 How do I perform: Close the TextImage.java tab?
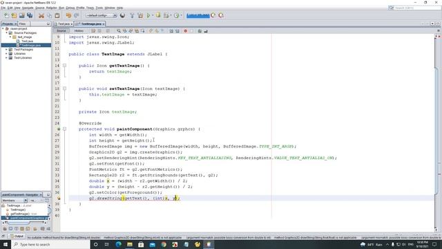[104, 24]
